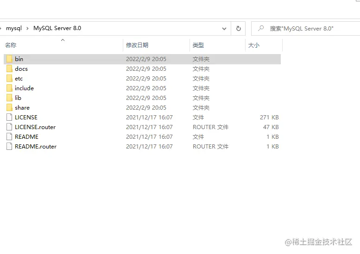The height and width of the screenshot is (254, 360).
Task: Select the file name 'share'
Action: [22, 107]
